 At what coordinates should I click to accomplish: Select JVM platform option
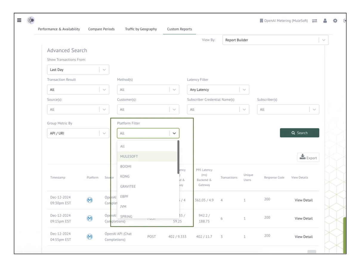[147, 206]
